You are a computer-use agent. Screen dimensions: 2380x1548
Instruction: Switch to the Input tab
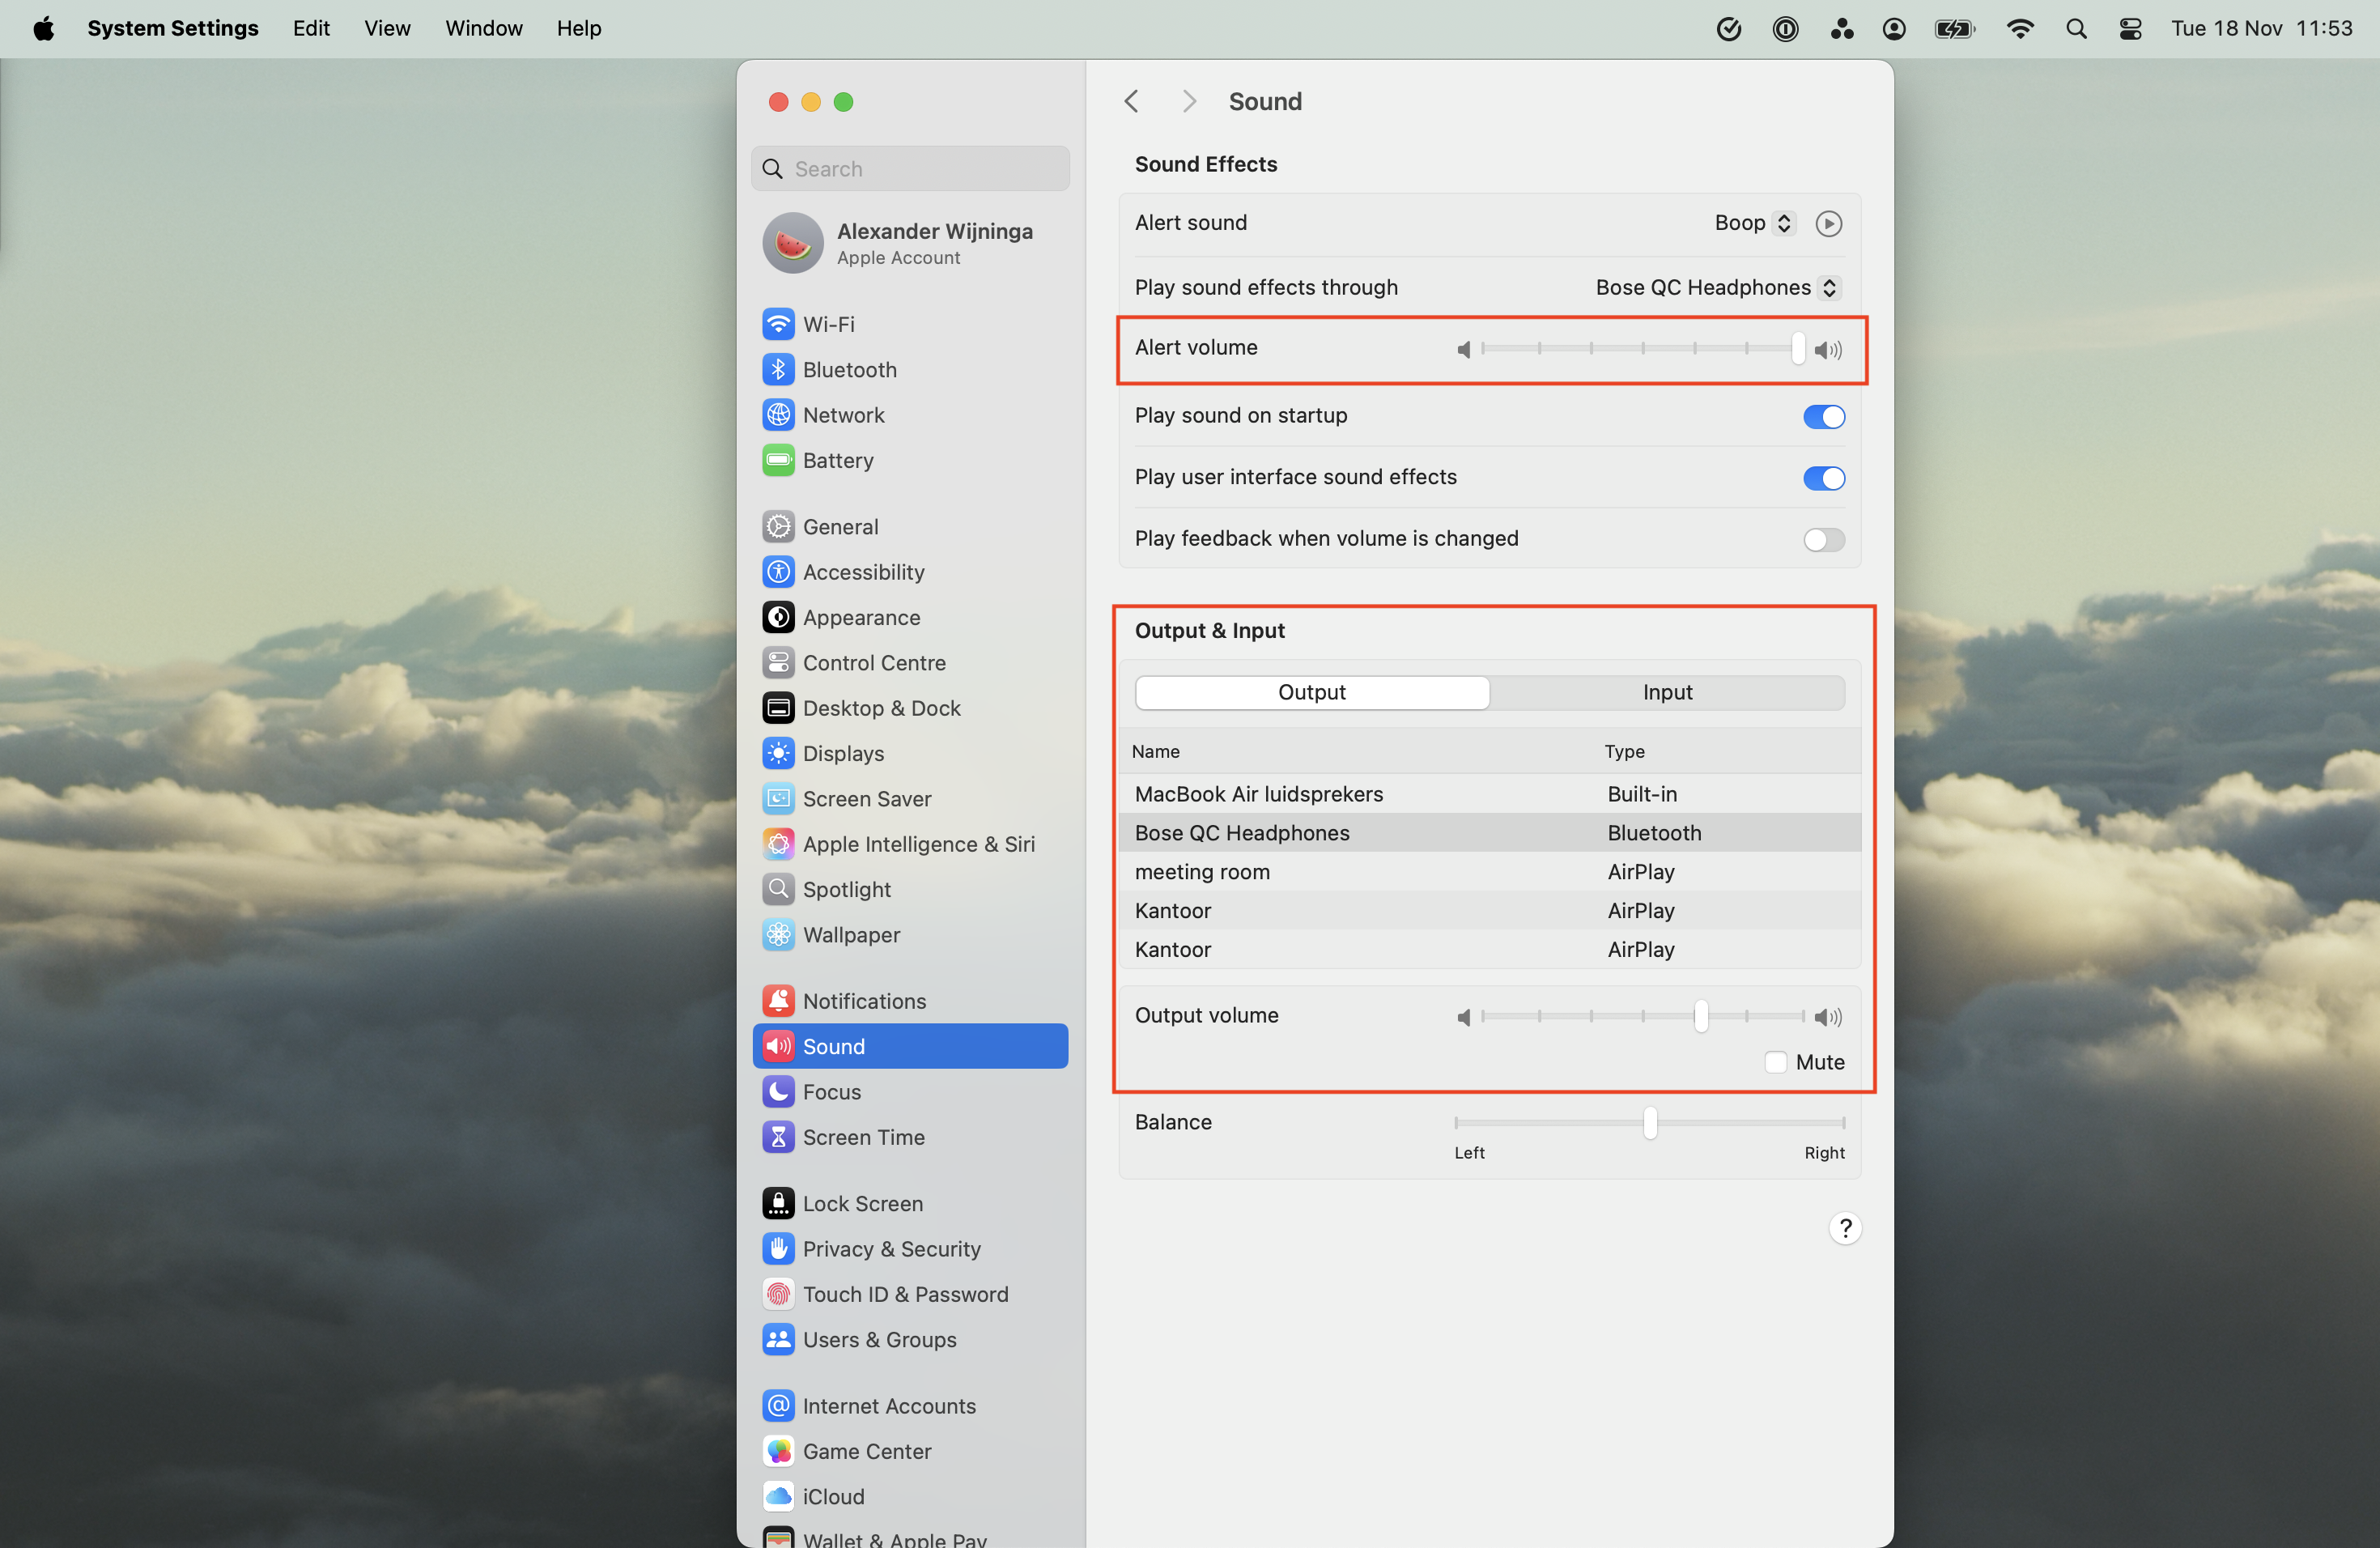pyautogui.click(x=1667, y=691)
